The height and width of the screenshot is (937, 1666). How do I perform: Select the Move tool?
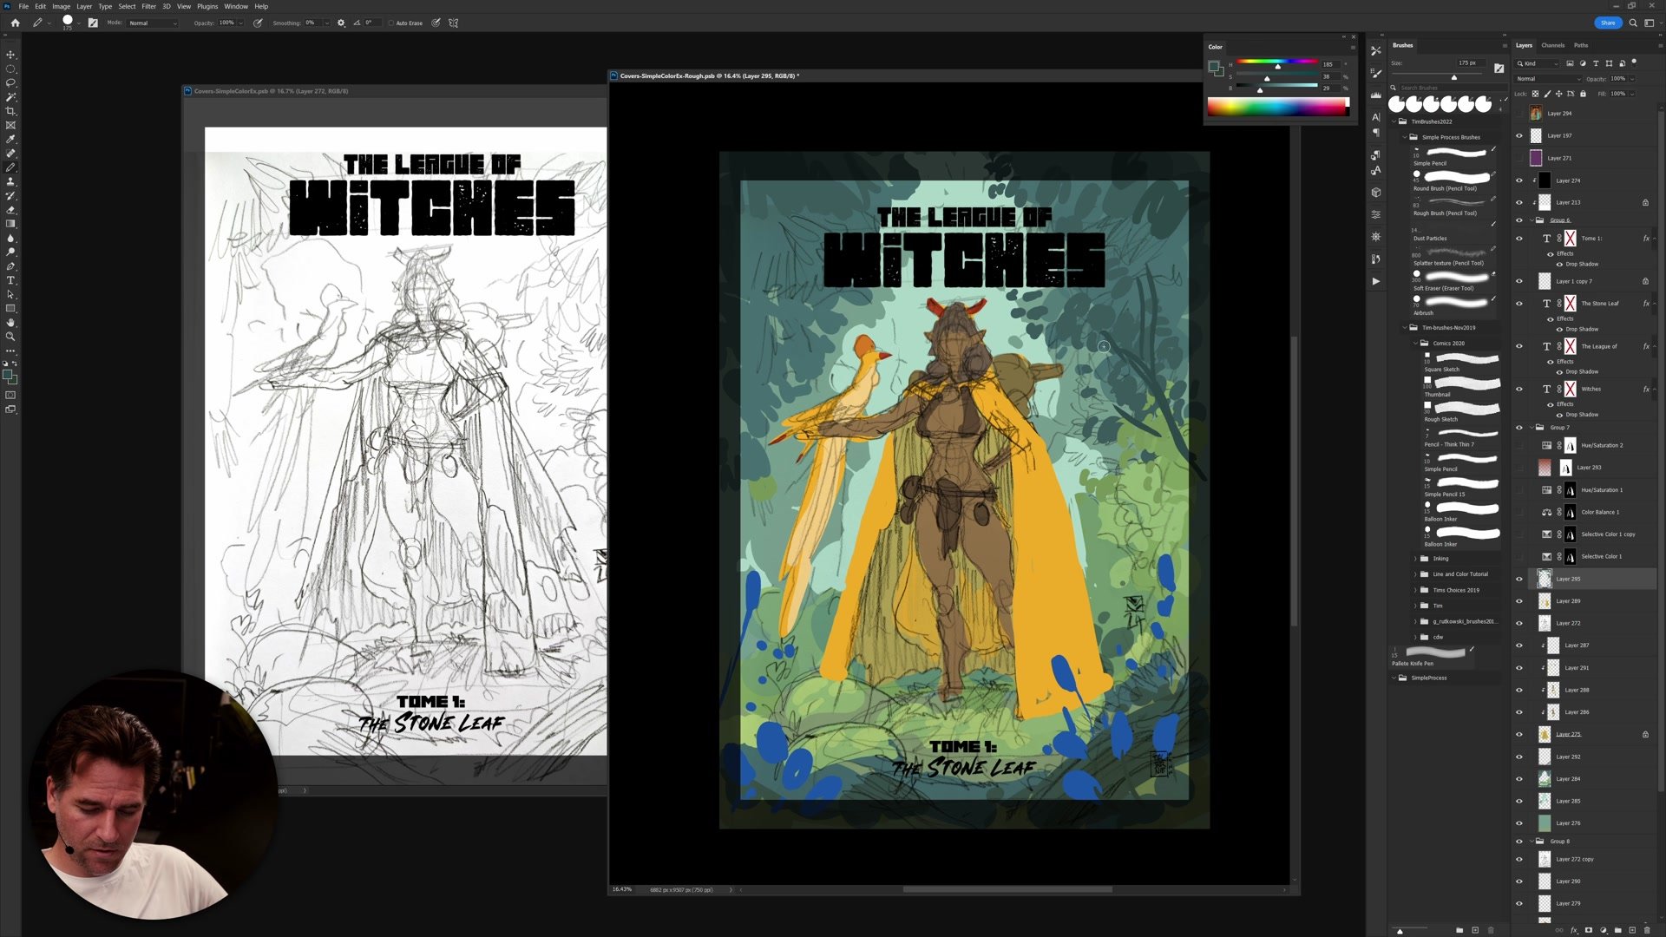tap(10, 55)
